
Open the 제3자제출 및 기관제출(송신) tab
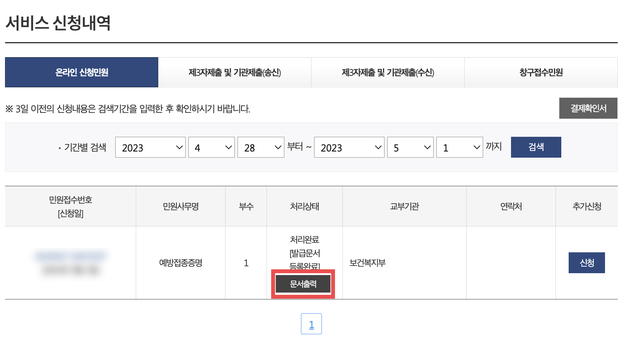(234, 72)
